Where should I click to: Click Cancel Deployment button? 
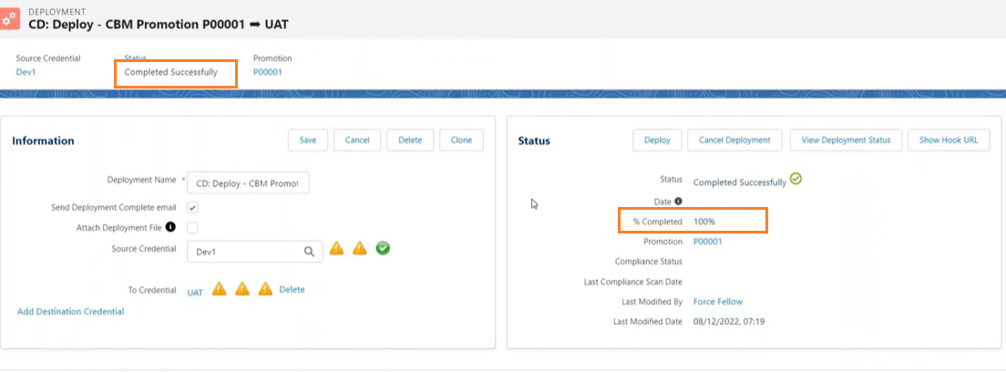[x=734, y=140]
